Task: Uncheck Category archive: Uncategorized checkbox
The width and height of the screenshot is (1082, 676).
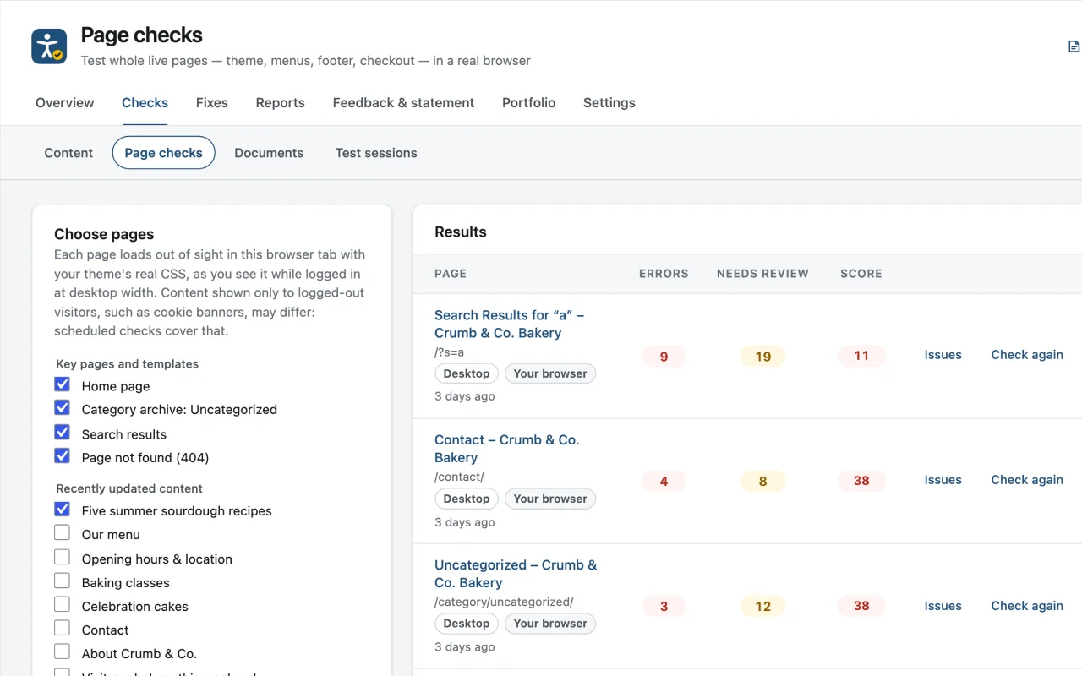Action: click(62, 408)
